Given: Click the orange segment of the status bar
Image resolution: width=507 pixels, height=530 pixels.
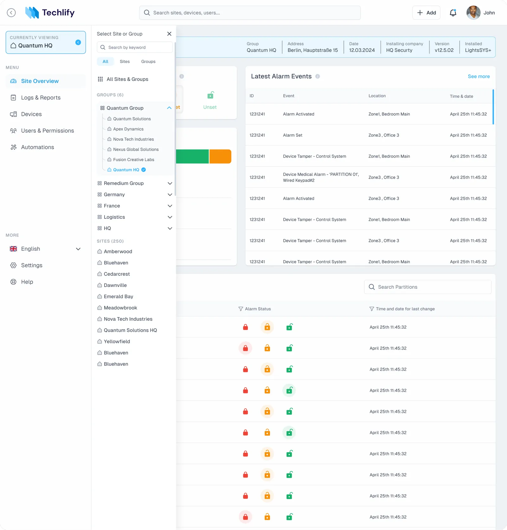Looking at the screenshot, I should coord(220,156).
